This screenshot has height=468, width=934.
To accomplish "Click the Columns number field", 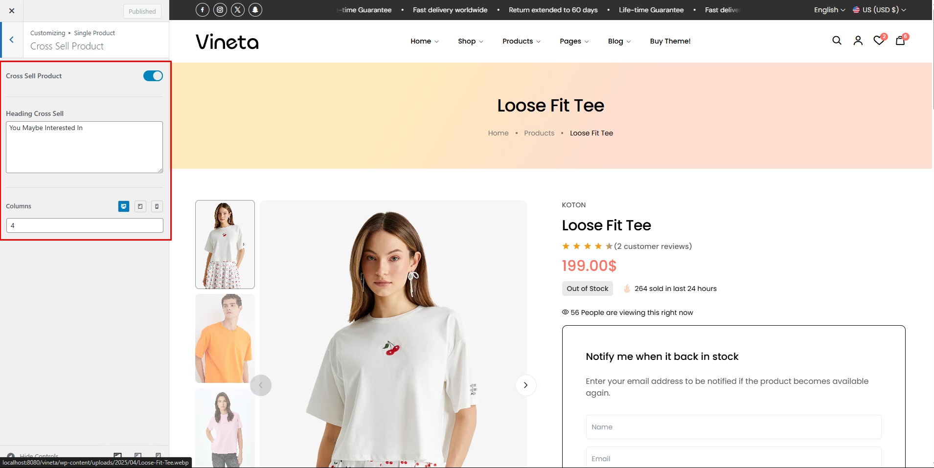I will click(85, 225).
